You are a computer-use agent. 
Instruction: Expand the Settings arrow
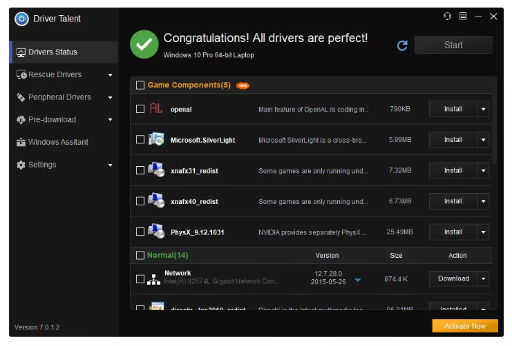click(x=111, y=165)
